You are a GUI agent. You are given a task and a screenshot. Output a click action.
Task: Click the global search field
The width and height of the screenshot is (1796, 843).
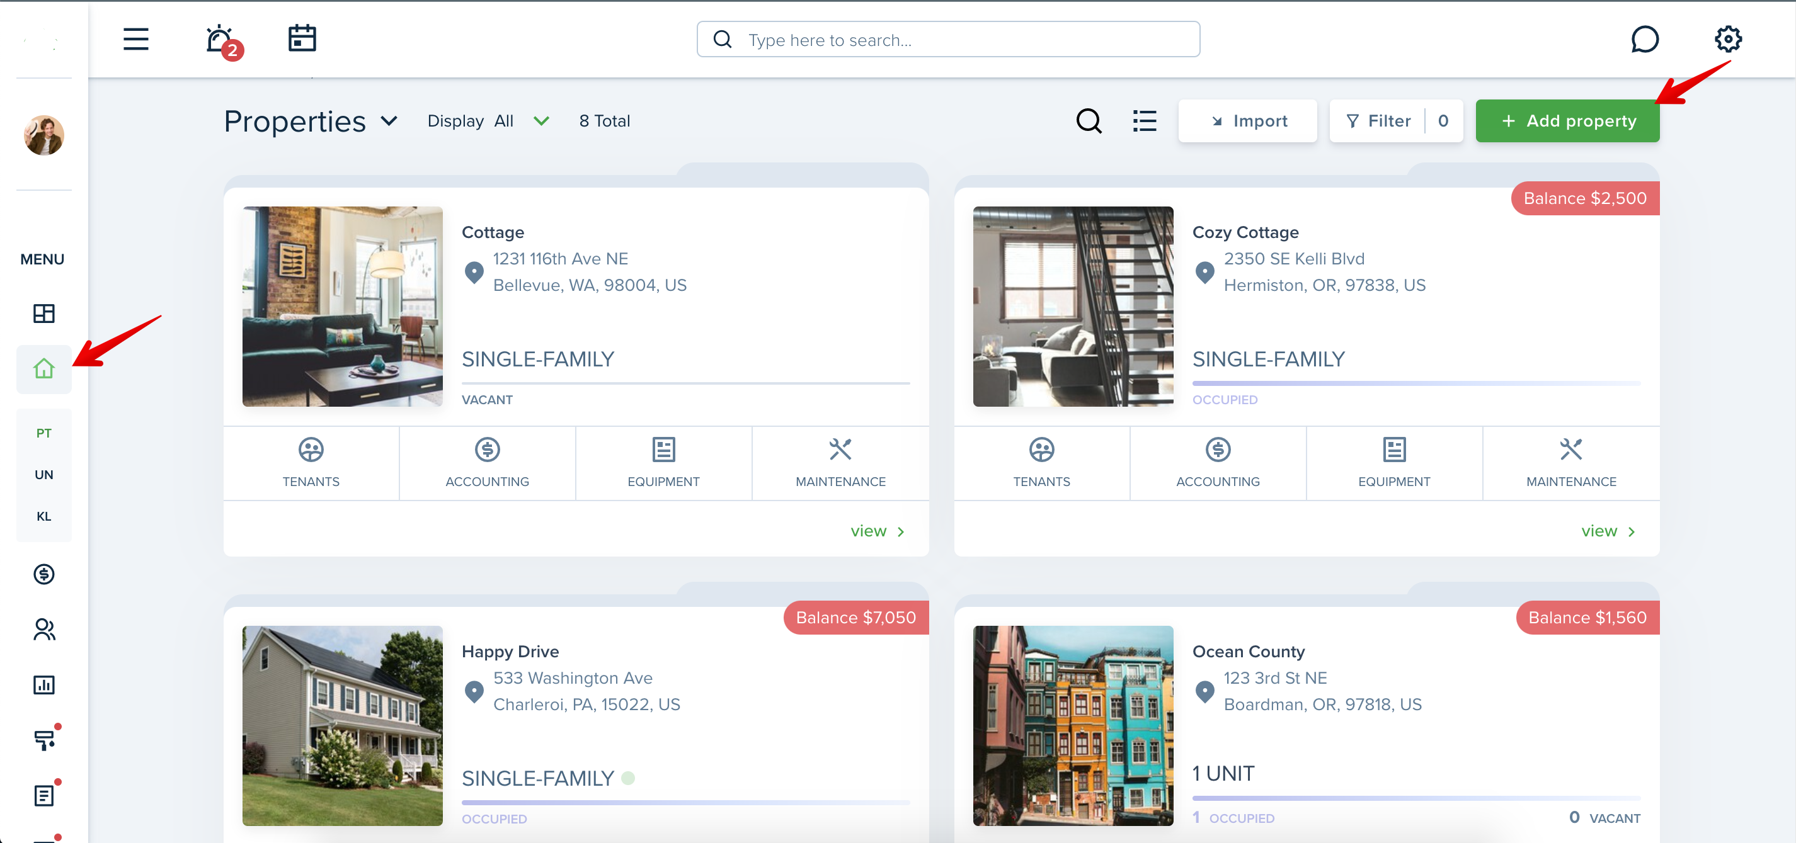coord(948,40)
